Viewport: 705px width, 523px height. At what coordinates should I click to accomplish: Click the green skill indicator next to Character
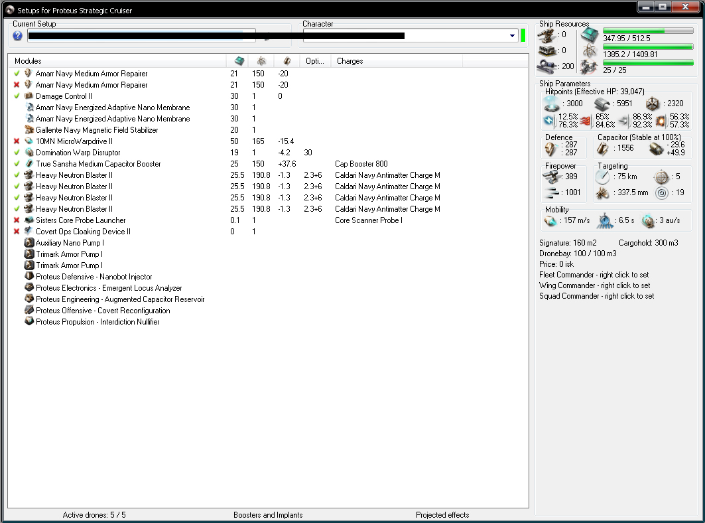523,36
